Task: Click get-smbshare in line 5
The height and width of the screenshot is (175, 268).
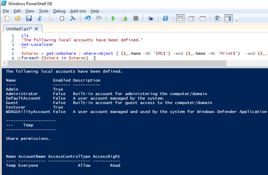Action: coord(61,53)
